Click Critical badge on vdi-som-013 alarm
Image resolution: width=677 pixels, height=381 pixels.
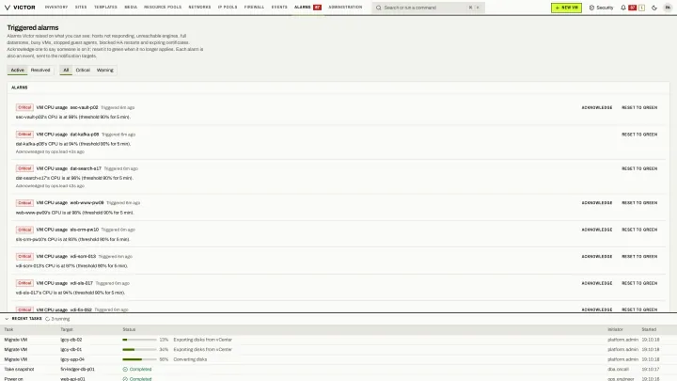point(24,257)
